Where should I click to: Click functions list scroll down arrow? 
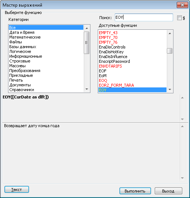[170, 90]
